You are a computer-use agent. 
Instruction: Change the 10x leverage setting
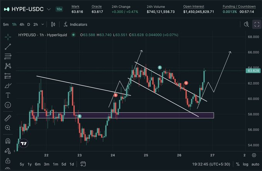pos(59,9)
